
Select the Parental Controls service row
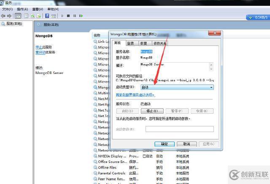tap(141, 173)
